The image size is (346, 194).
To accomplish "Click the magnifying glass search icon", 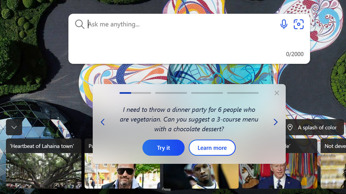I will pos(80,24).
